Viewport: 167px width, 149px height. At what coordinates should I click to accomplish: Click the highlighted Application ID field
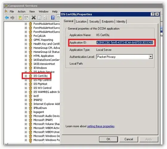tap(125, 43)
